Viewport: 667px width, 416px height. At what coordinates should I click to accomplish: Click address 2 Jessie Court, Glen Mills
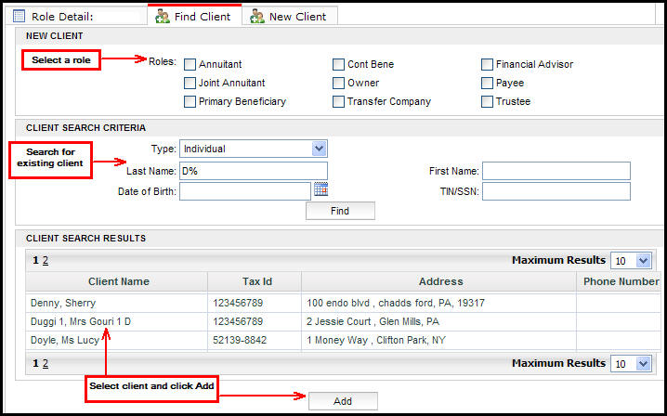click(x=373, y=321)
